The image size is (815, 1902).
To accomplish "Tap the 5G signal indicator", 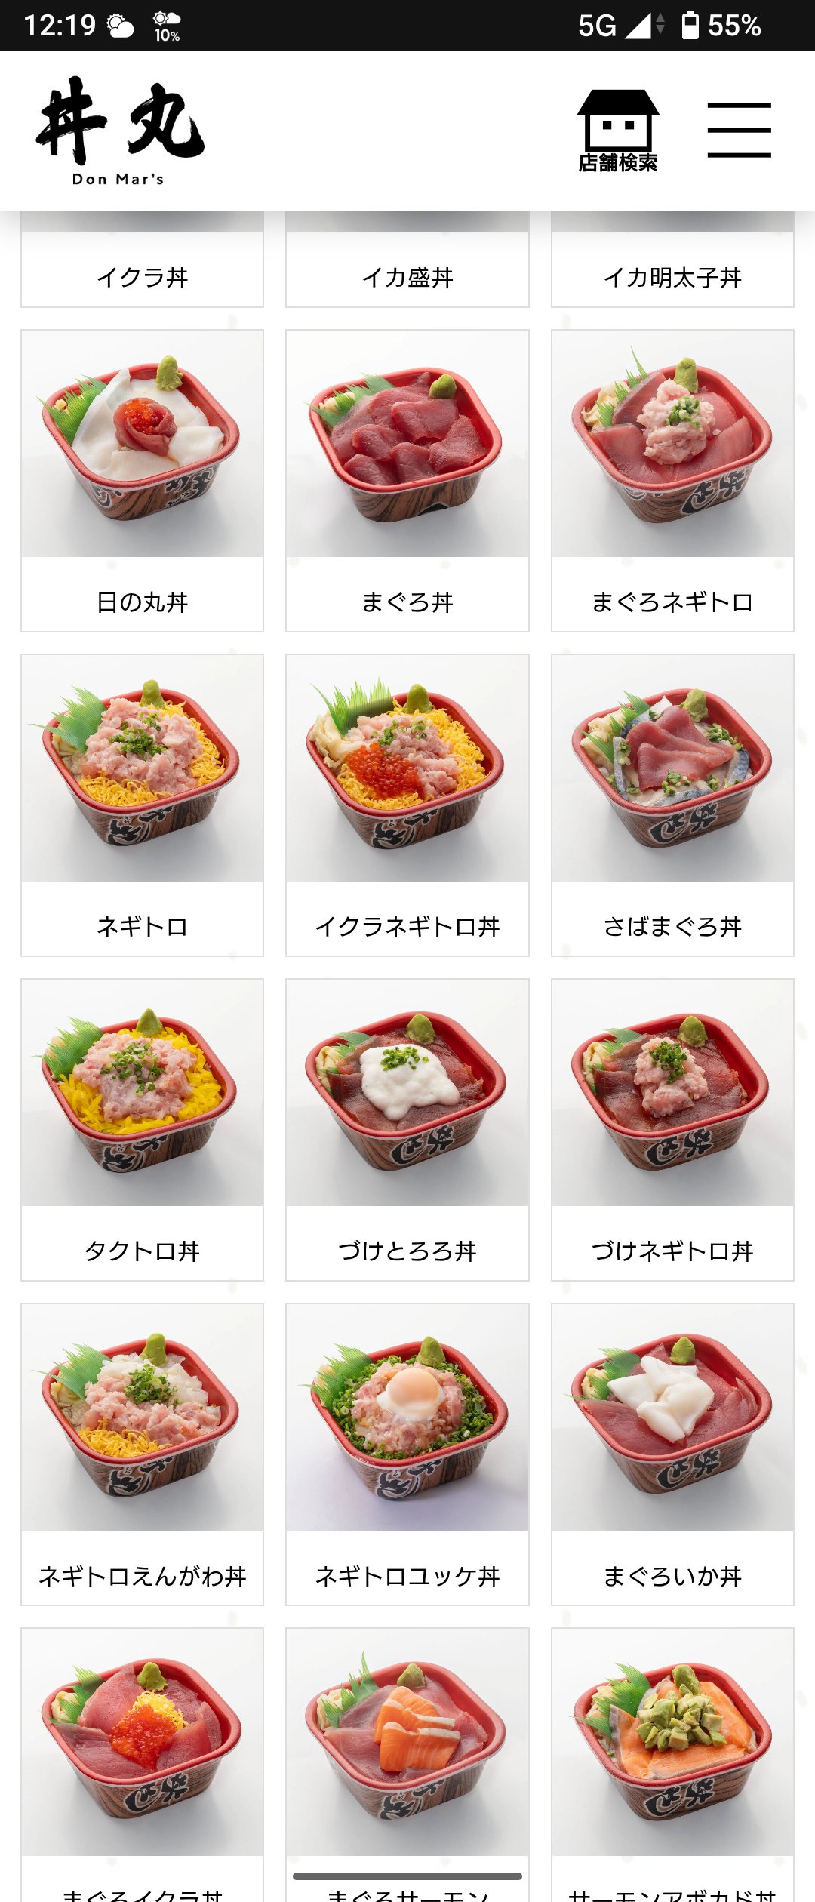I will pyautogui.click(x=597, y=26).
